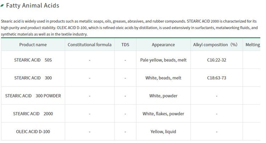Image resolution: width=266 pixels, height=143 pixels.
Task: Click the Constitutional formula column header
Action: click(x=90, y=45)
